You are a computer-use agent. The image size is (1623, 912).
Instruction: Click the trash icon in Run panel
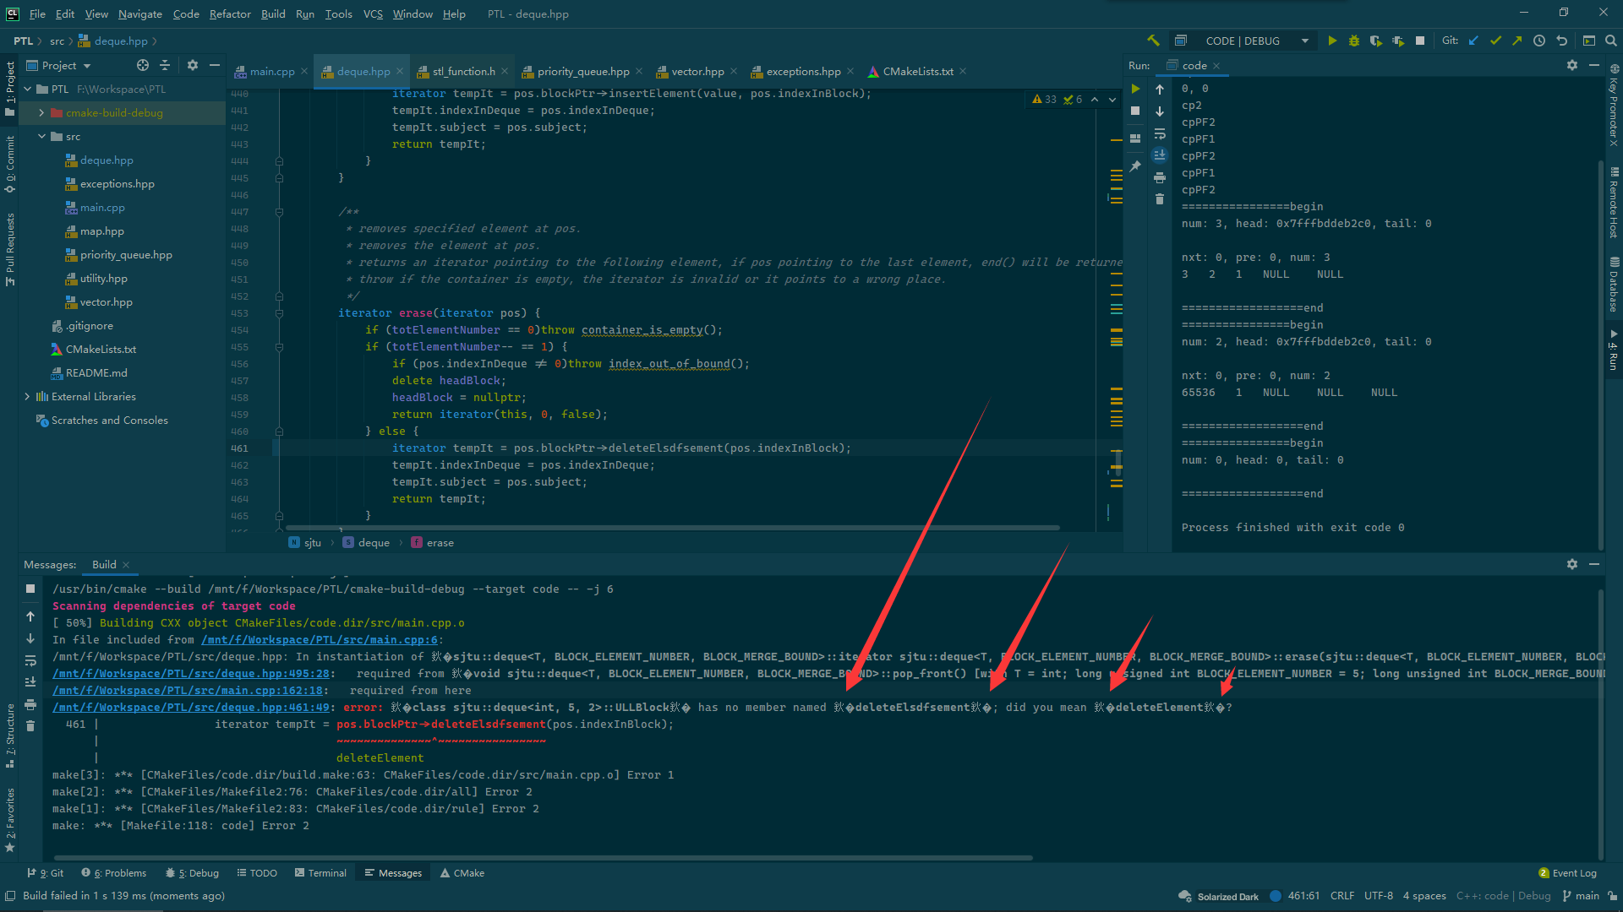point(1160,199)
